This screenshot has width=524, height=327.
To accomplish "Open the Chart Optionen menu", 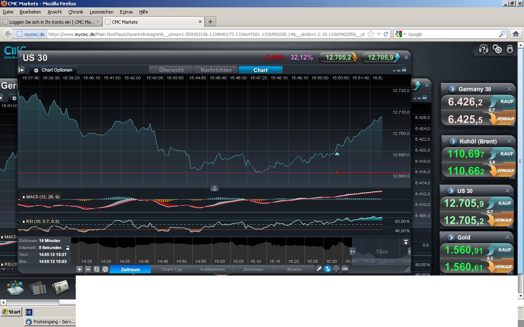I will (53, 70).
